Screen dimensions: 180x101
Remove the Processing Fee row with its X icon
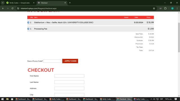pyautogui.click(x=28, y=29)
